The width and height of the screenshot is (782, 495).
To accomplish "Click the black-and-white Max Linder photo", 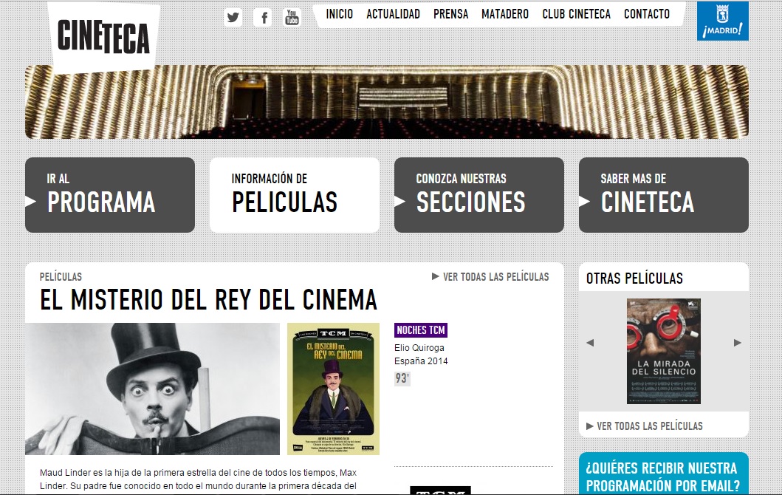I will click(153, 389).
